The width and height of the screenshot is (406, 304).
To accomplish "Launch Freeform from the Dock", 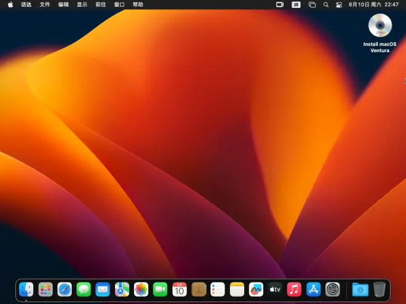I will click(x=256, y=289).
